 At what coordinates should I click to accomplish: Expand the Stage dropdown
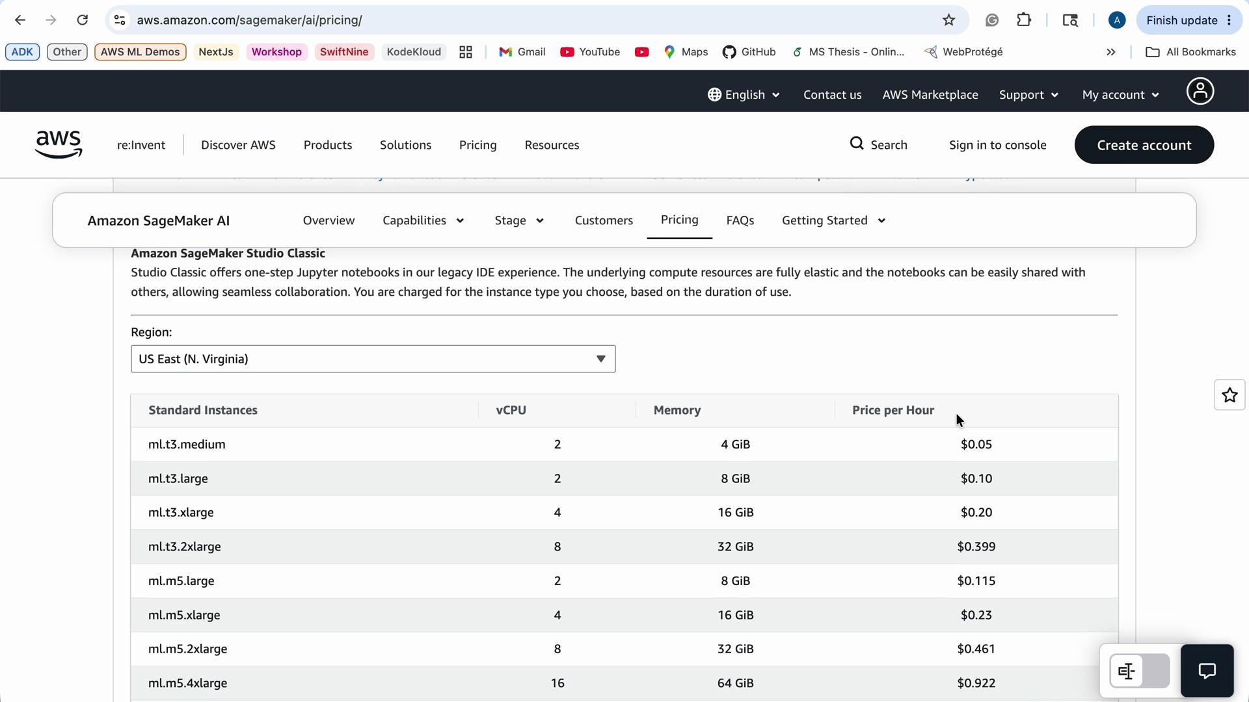[x=519, y=221]
